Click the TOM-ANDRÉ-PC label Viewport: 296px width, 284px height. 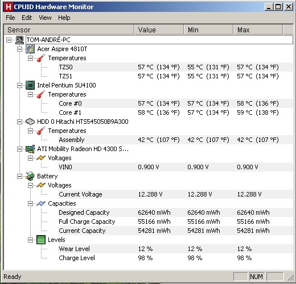48,40
